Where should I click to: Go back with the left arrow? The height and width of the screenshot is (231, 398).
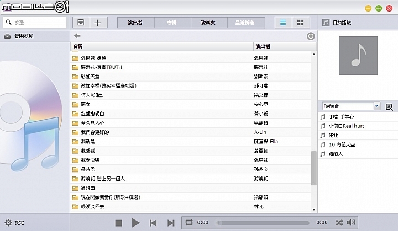pyautogui.click(x=77, y=36)
